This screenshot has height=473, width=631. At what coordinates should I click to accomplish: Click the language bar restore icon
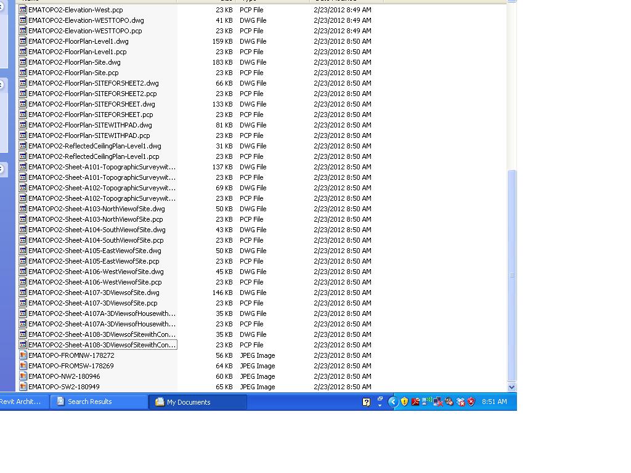(x=380, y=398)
